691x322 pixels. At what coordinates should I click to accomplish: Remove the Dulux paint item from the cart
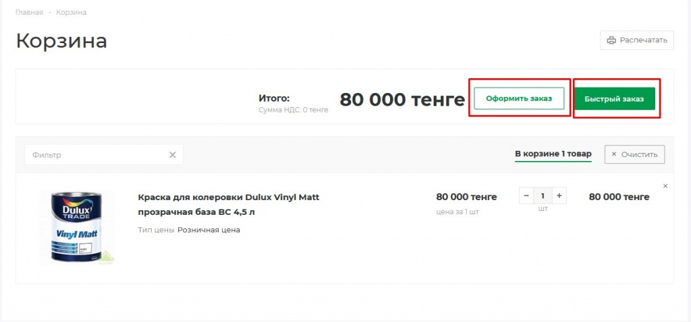click(x=665, y=186)
